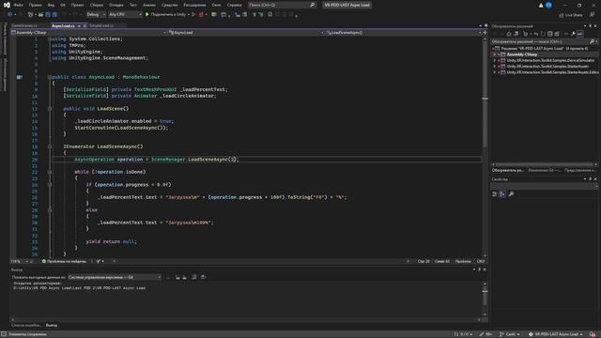Viewport: 601px width, 338px height.
Task: Click the Проблемы не найдены status indicator
Action: point(65,261)
